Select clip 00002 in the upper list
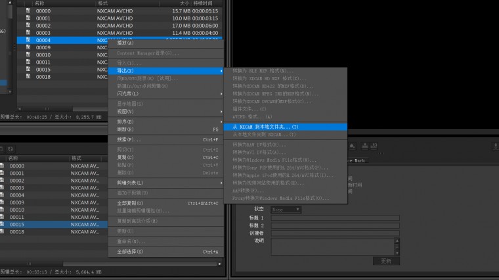This screenshot has width=499, height=280. click(x=119, y=26)
